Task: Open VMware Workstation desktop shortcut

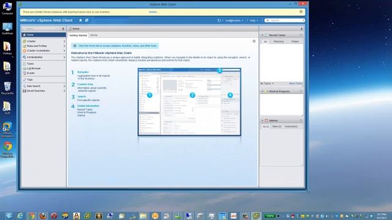Action: click(7, 129)
